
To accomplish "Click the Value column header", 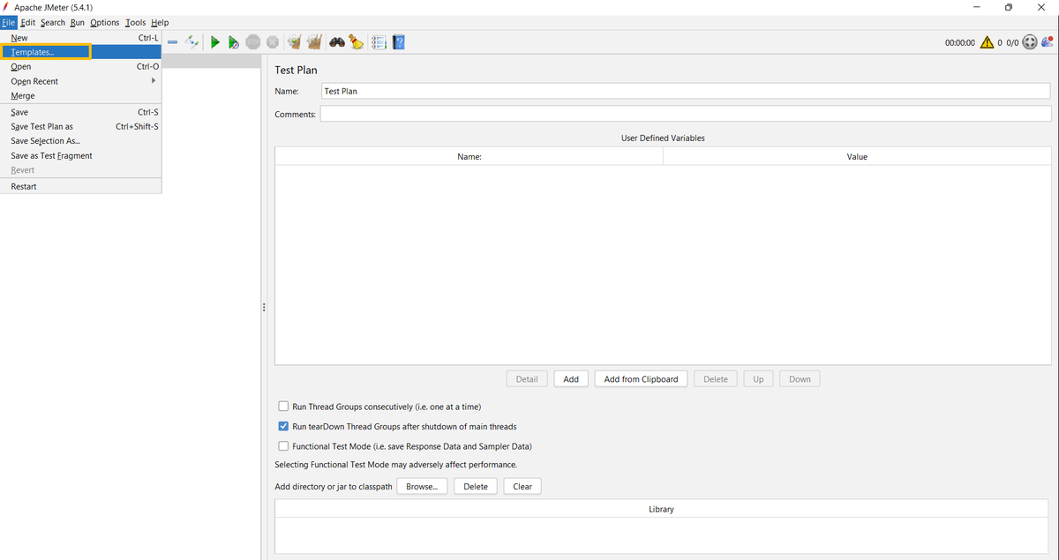I will 857,156.
